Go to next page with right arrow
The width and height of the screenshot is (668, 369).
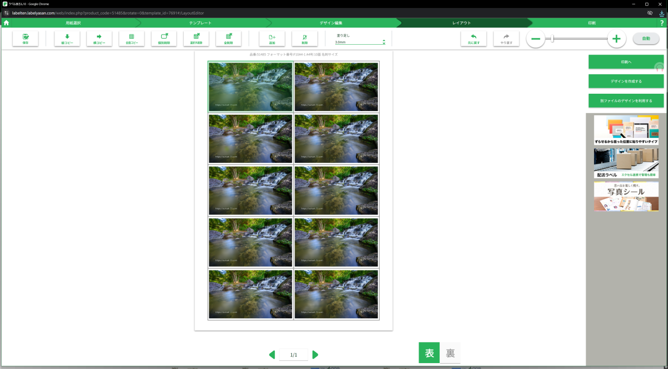click(x=315, y=354)
